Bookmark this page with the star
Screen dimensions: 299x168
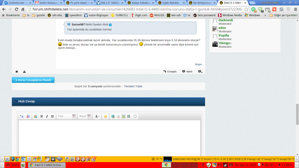(x=246, y=9)
